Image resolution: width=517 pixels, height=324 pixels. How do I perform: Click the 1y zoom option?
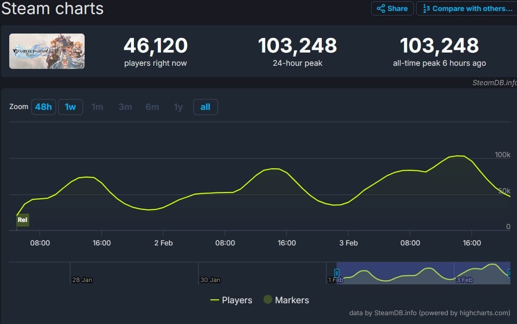[178, 107]
